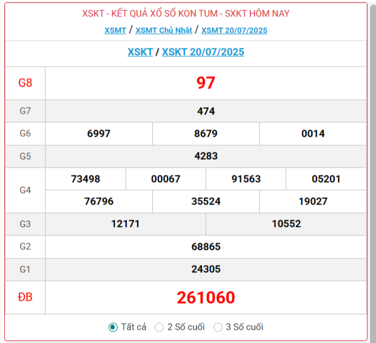Click the G6 number 6997
376x343 pixels.
click(99, 134)
